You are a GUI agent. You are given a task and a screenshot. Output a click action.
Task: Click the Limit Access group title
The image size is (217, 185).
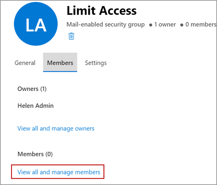[x=101, y=11]
